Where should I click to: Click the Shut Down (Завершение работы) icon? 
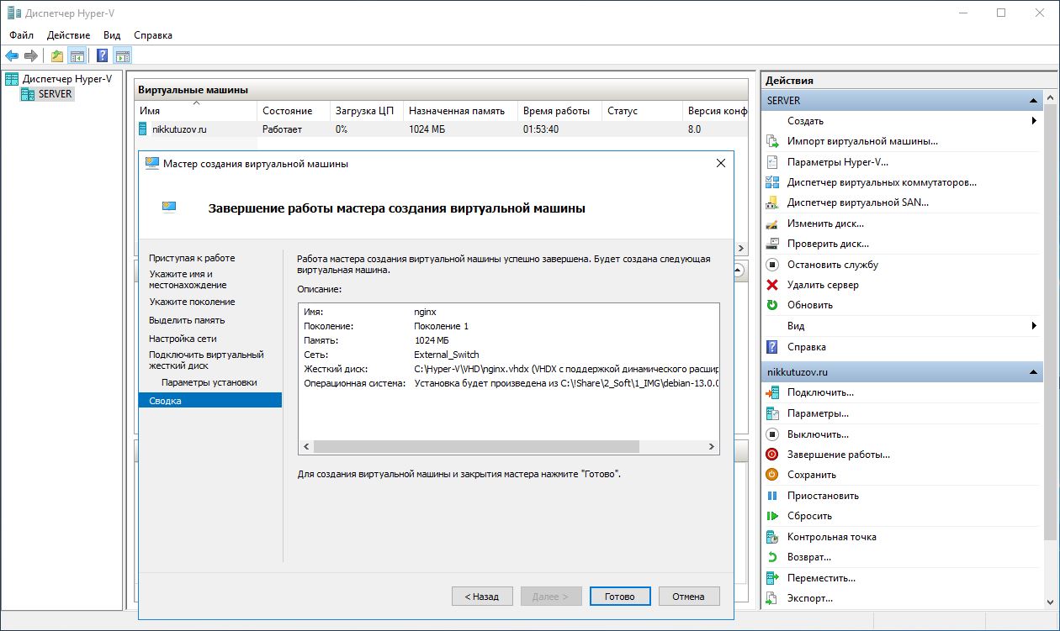(772, 455)
